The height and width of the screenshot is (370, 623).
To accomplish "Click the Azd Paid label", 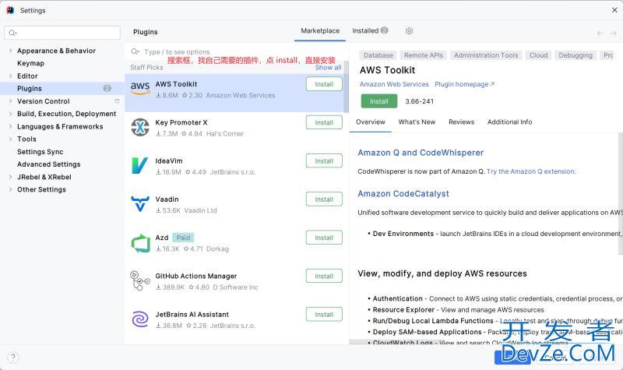I will tap(183, 238).
